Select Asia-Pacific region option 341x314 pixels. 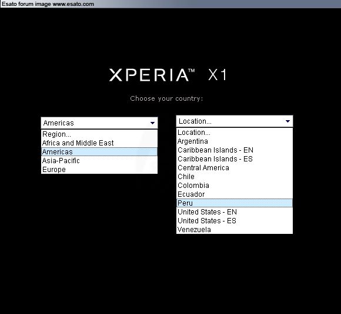click(99, 161)
